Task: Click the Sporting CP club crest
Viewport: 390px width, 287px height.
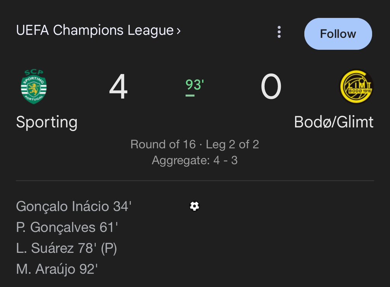Action: 34,87
